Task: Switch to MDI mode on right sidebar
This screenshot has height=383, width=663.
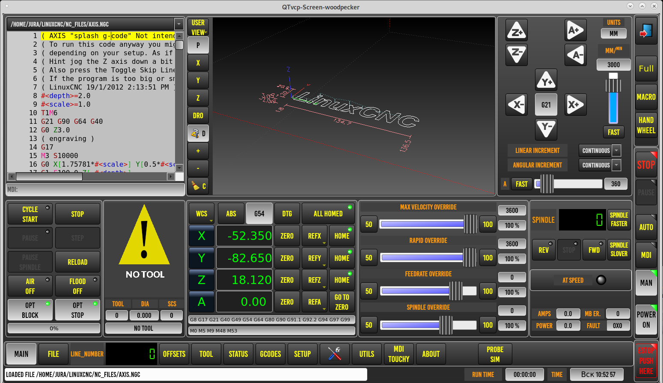Action: [646, 255]
